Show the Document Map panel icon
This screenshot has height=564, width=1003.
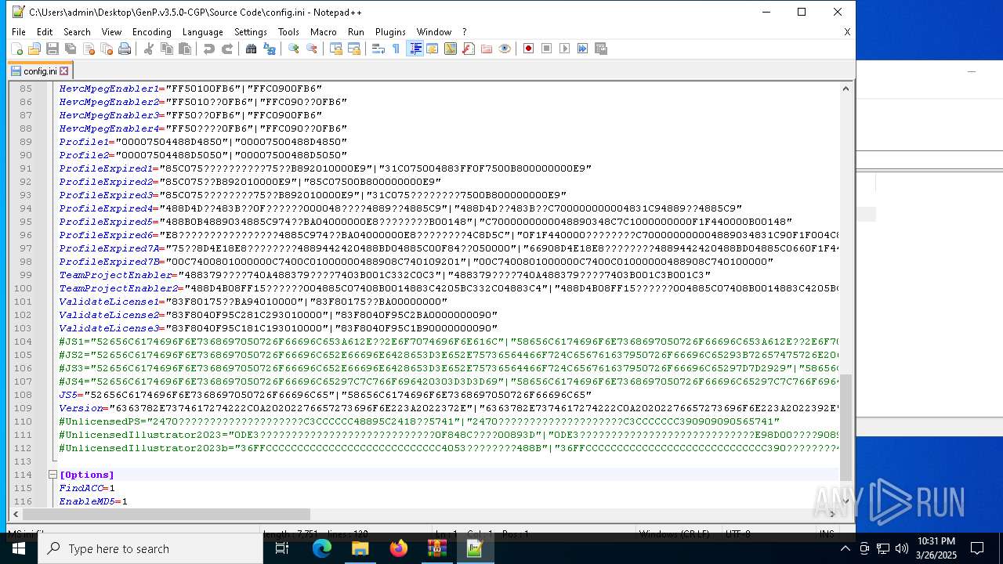pos(451,49)
